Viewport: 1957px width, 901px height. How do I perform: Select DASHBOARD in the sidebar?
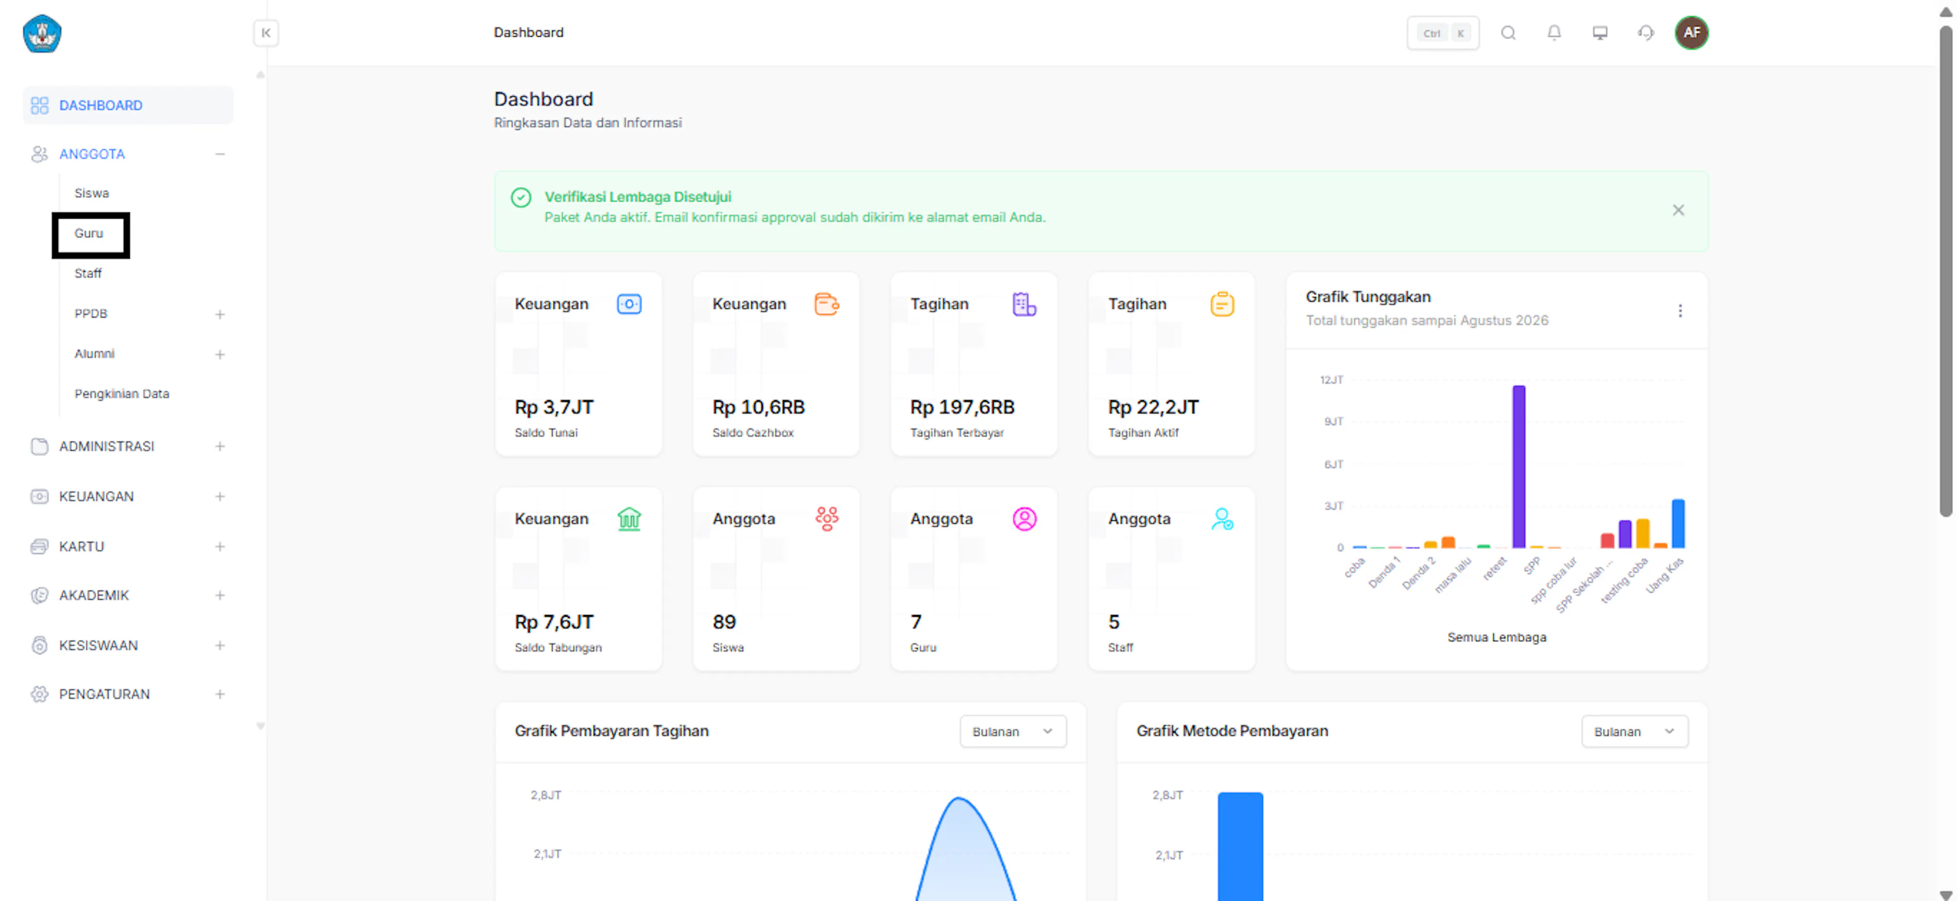[127, 105]
